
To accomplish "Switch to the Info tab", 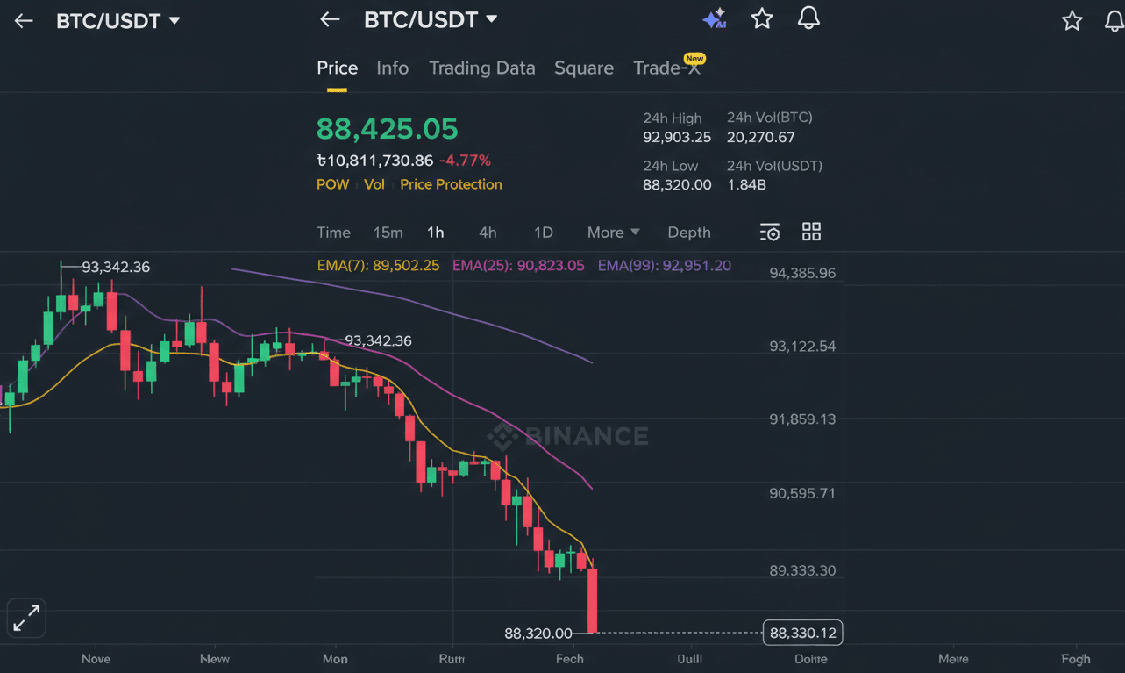I will pyautogui.click(x=393, y=68).
